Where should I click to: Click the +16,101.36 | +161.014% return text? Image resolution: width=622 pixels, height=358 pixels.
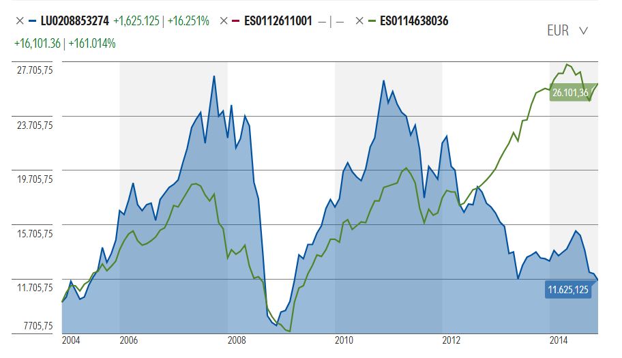point(65,43)
